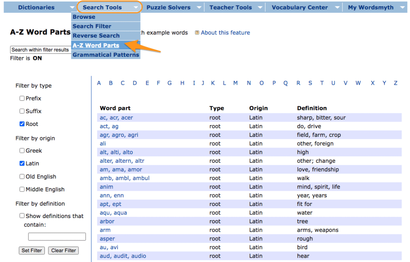Screen dimensions: 410x262
Task: Open the Vocabulary Center dropdown arrow
Action: [337, 7]
